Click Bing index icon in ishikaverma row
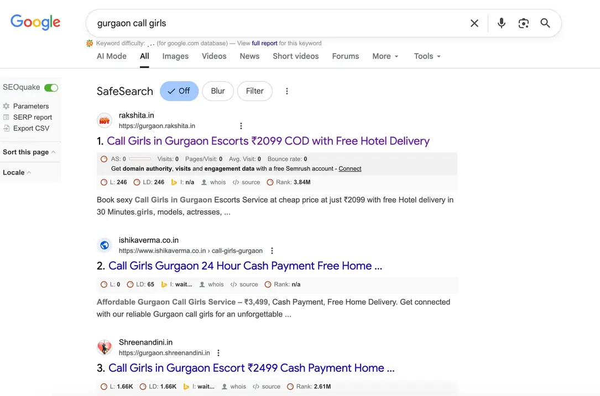This screenshot has width=600, height=396. click(164, 284)
